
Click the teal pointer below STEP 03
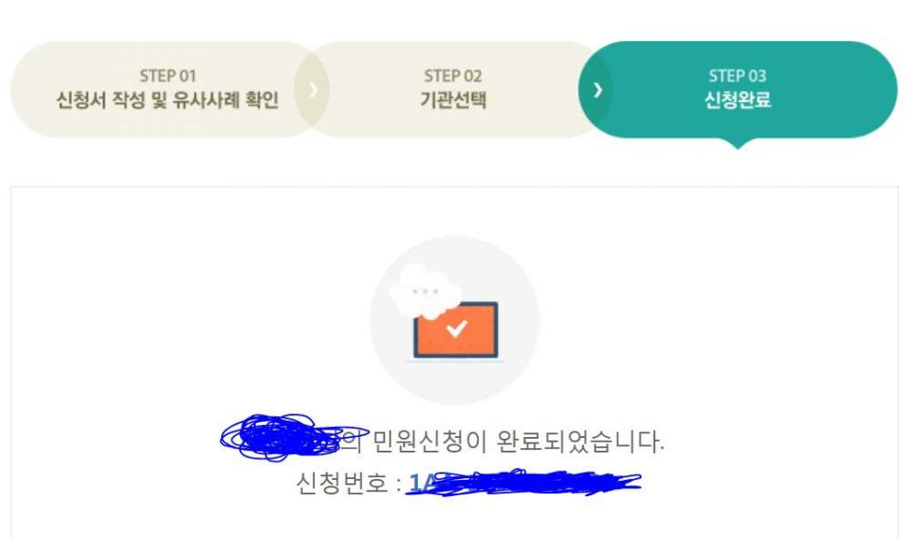click(738, 144)
